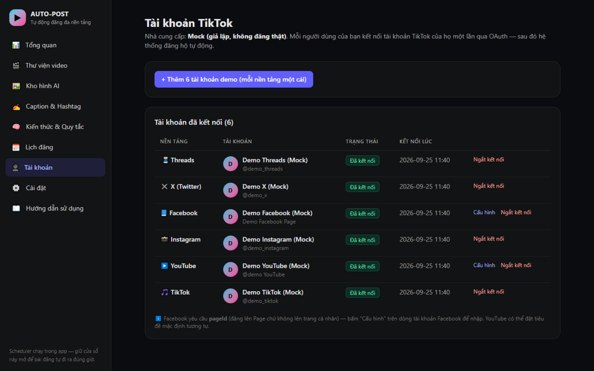Click the Cài đặt gear icon
The height and width of the screenshot is (371, 594).
coord(16,188)
